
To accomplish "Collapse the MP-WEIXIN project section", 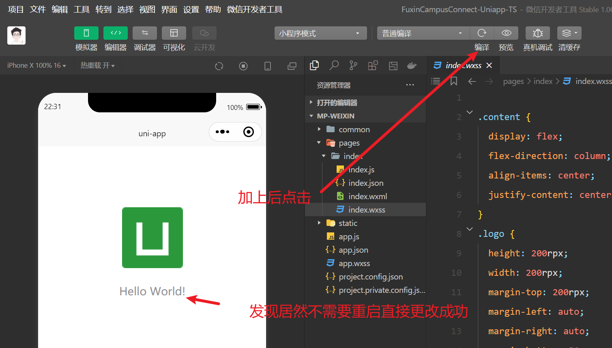I will point(365,116).
